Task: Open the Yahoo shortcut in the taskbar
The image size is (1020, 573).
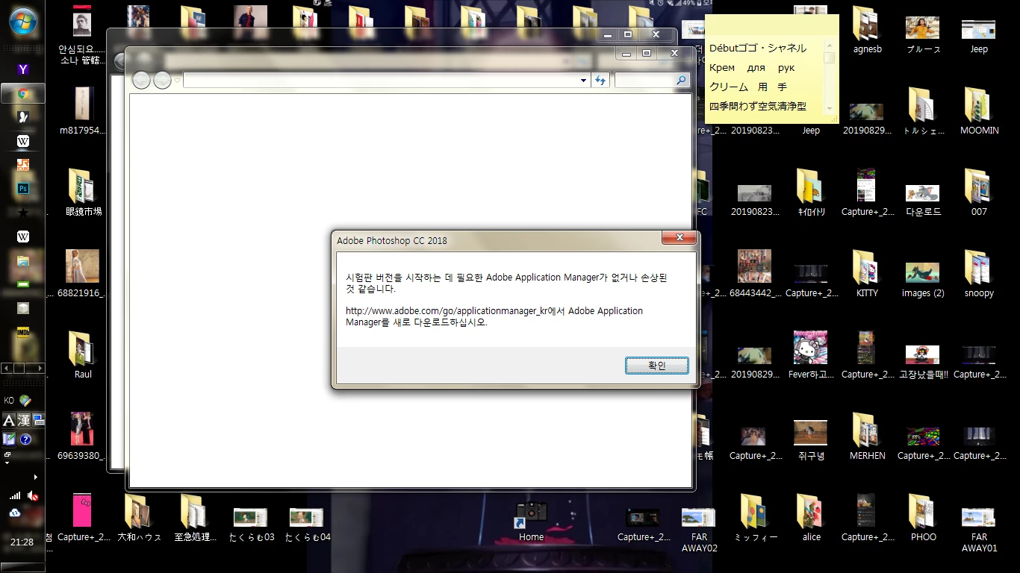Action: 23,69
